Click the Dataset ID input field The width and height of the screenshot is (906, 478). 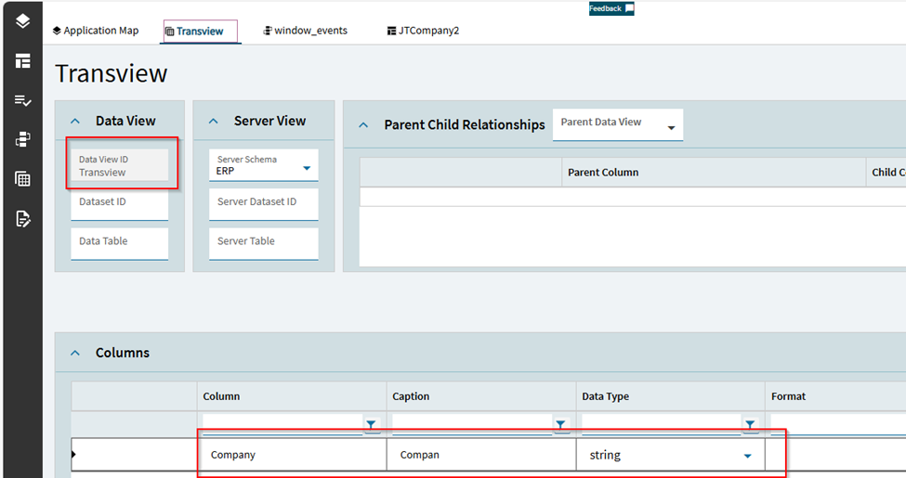pyautogui.click(x=120, y=202)
